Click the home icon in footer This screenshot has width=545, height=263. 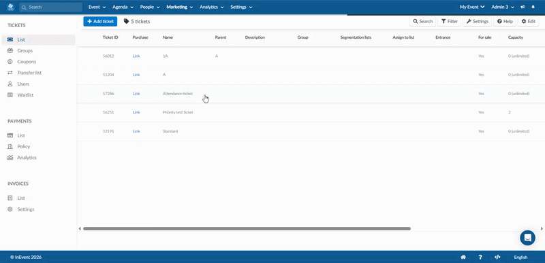pos(463,257)
